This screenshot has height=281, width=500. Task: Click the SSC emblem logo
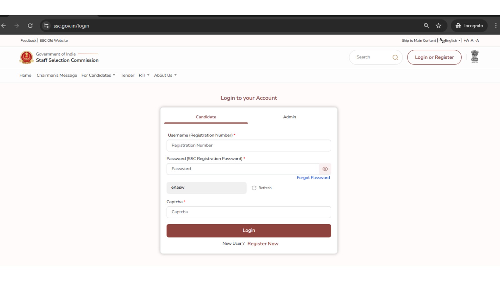[27, 57]
